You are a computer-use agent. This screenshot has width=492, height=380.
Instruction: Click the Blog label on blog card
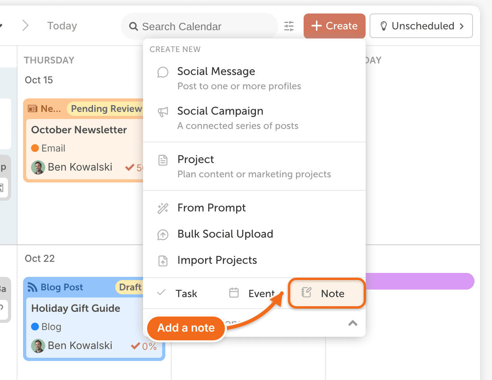(x=51, y=327)
